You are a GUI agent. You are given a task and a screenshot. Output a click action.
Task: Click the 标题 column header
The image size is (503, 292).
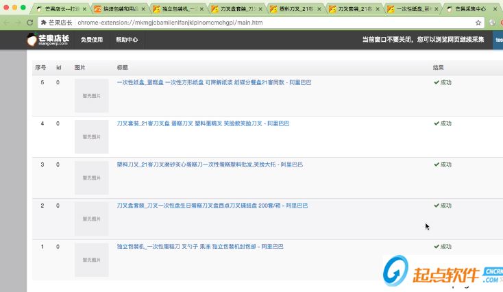point(122,68)
